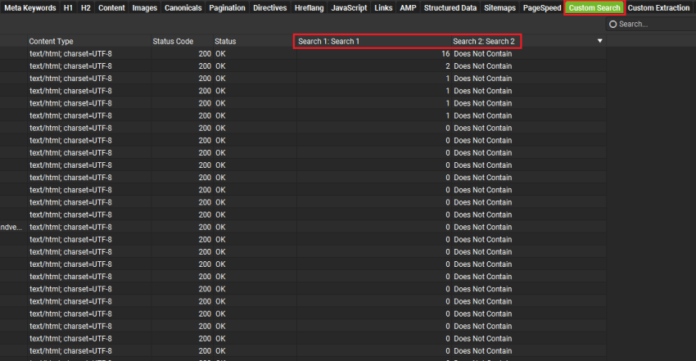696x361 pixels.
Task: Sort by Search 1: Search 1 column
Action: tap(373, 41)
